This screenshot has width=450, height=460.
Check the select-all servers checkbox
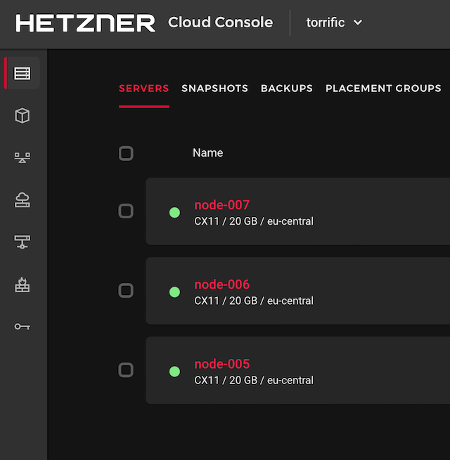tap(126, 153)
